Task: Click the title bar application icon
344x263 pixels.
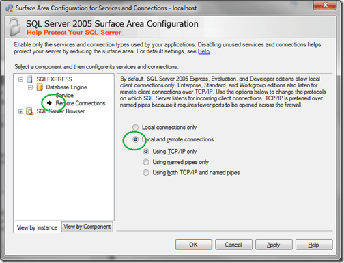Action: coord(9,8)
